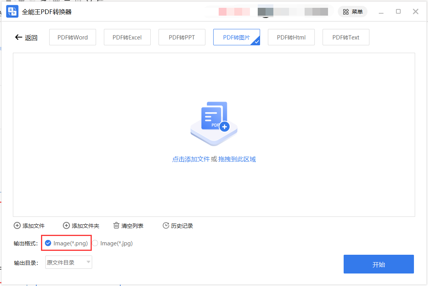Viewport: 428px width, 286px height.
Task: Switch to the PDF转Word tab
Action: (x=72, y=37)
